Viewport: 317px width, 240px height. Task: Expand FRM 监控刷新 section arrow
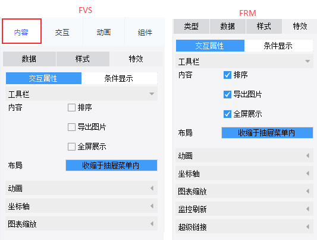pyautogui.click(x=307, y=209)
